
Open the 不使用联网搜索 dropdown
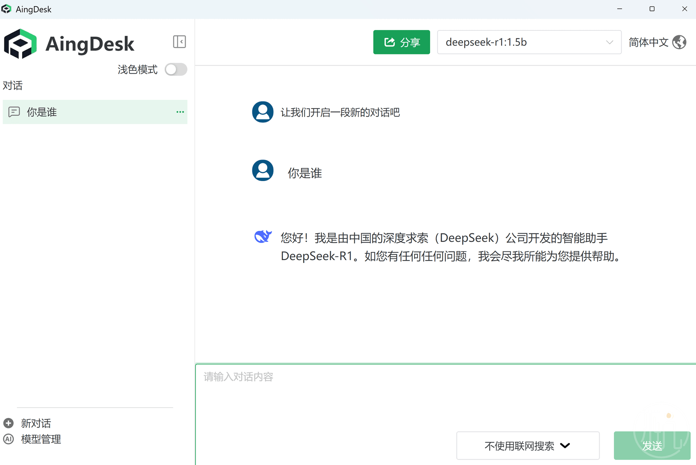tap(528, 445)
